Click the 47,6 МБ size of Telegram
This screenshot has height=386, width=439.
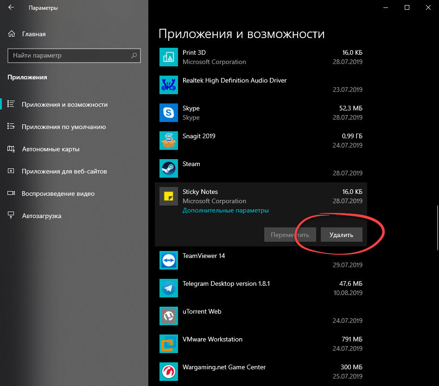[x=350, y=283]
